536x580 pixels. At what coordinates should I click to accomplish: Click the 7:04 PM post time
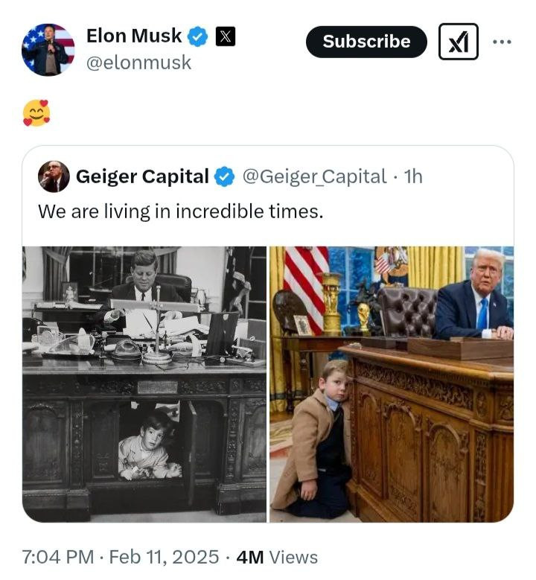[58, 557]
